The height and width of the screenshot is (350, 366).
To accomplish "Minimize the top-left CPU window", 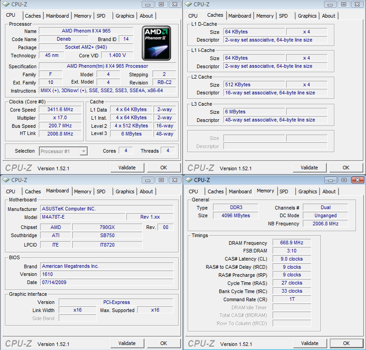I will (x=148, y=5).
